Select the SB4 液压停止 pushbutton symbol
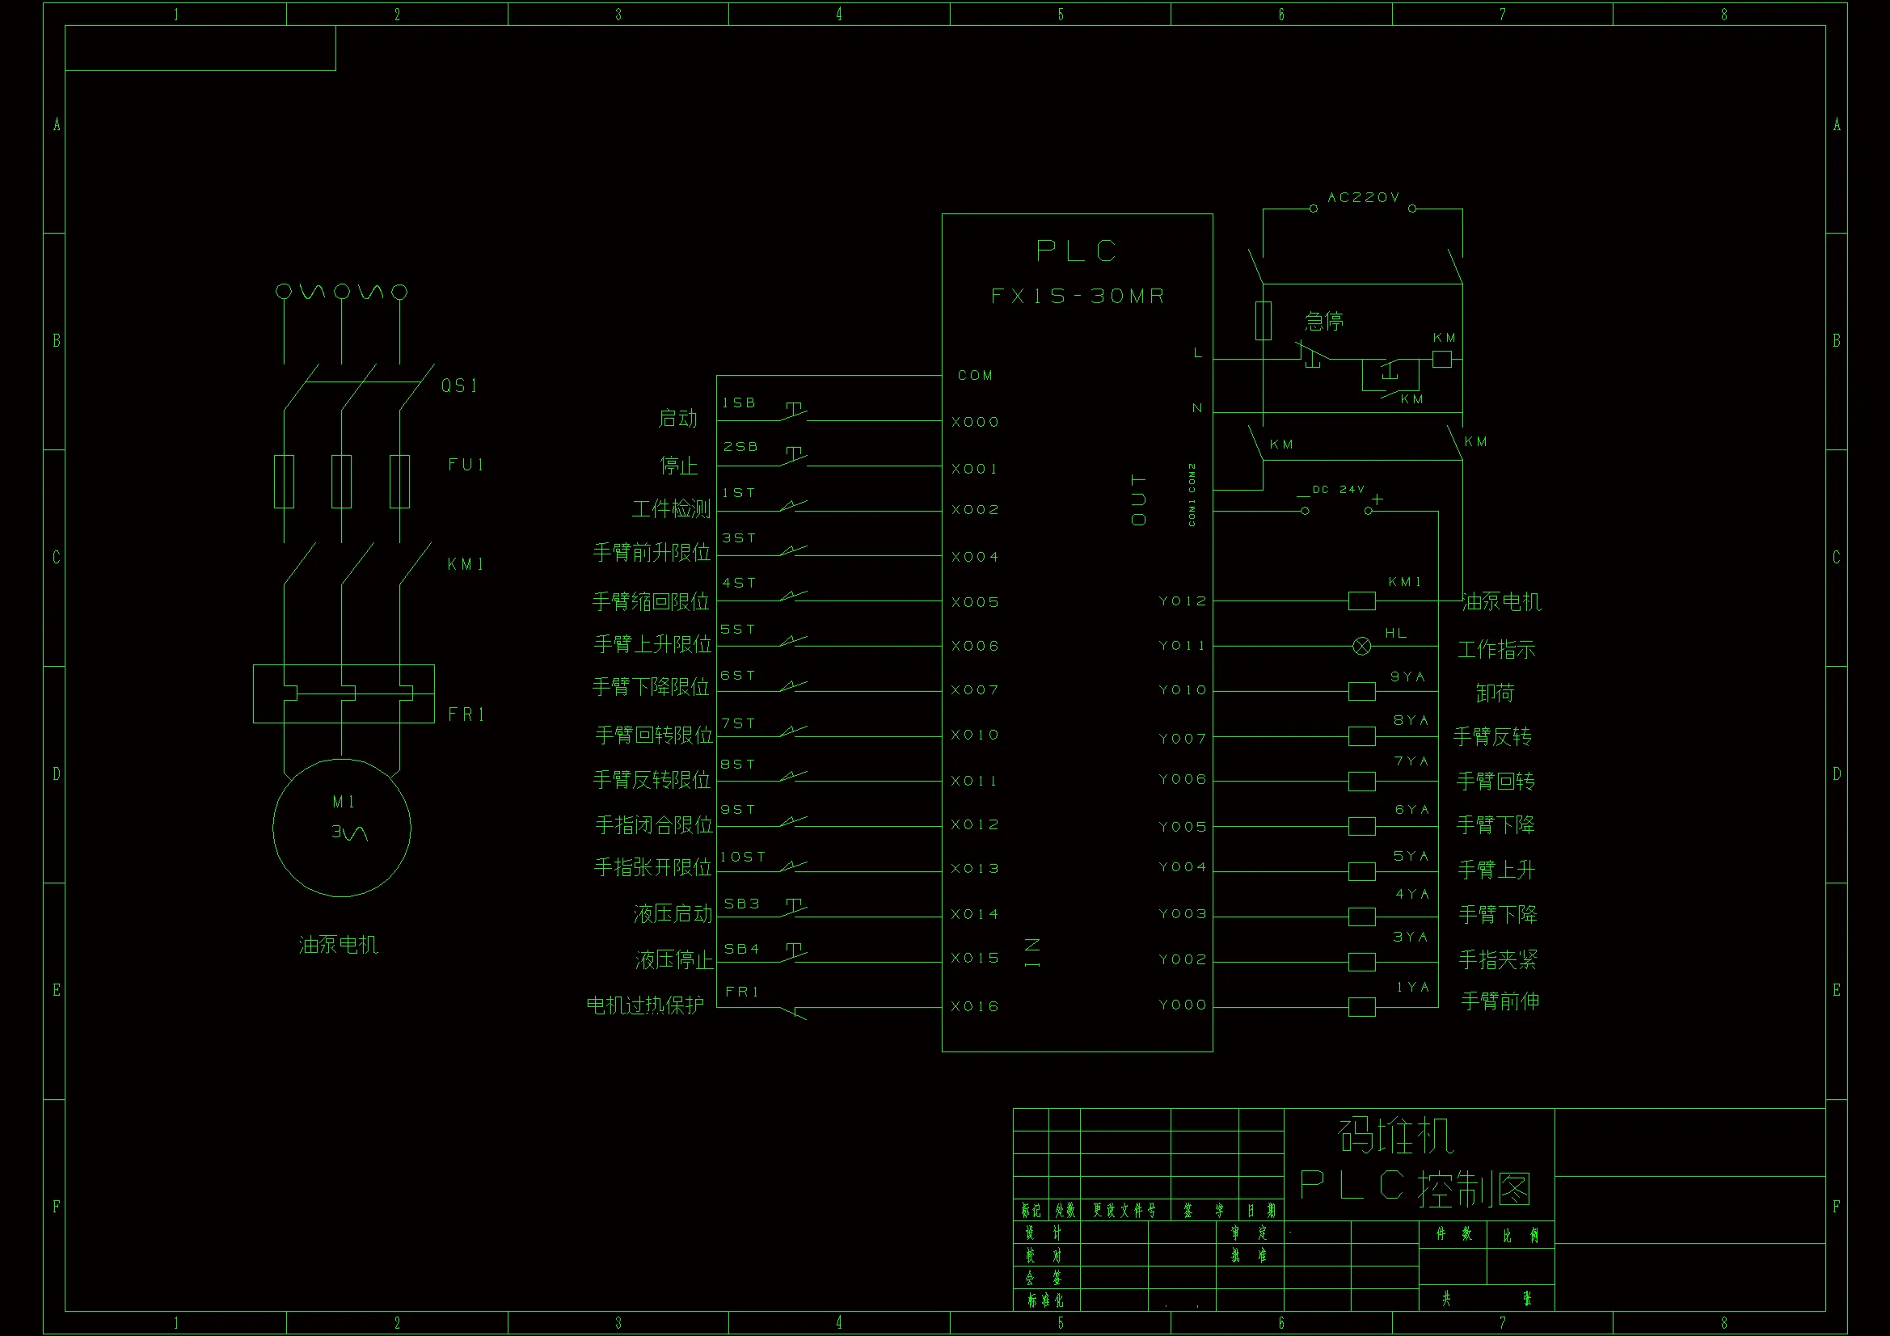 point(795,955)
